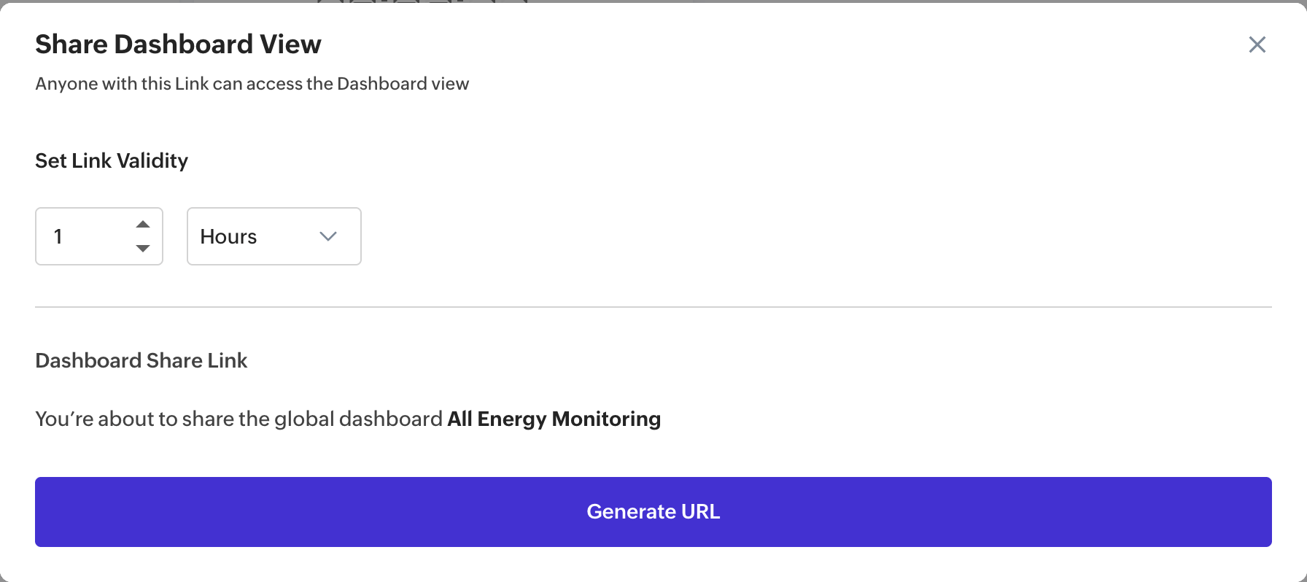Increase link validity with the up arrow

pos(143,225)
